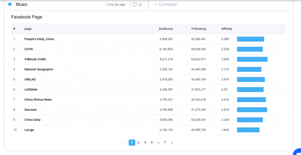
Task: Open People's Daily, China page row
Action: pyautogui.click(x=148, y=39)
